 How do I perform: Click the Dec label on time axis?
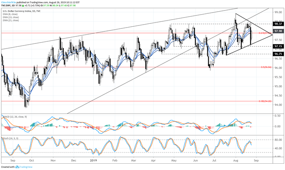coord(74,160)
